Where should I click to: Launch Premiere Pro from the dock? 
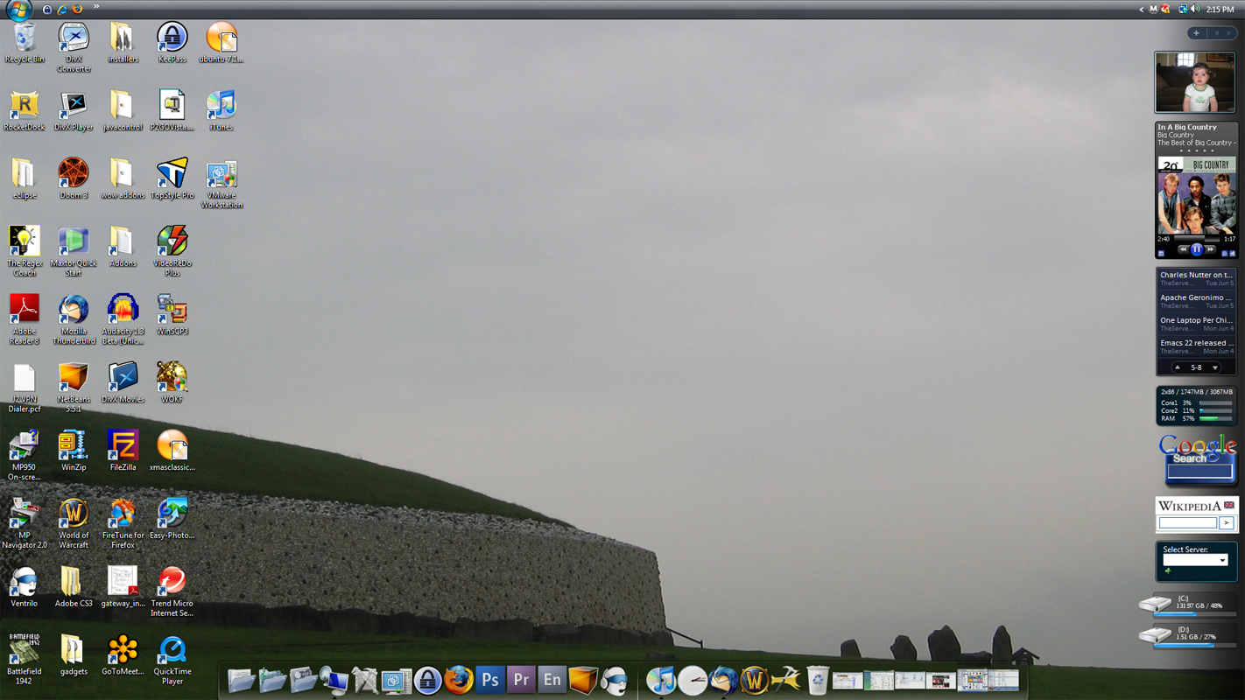tap(521, 680)
